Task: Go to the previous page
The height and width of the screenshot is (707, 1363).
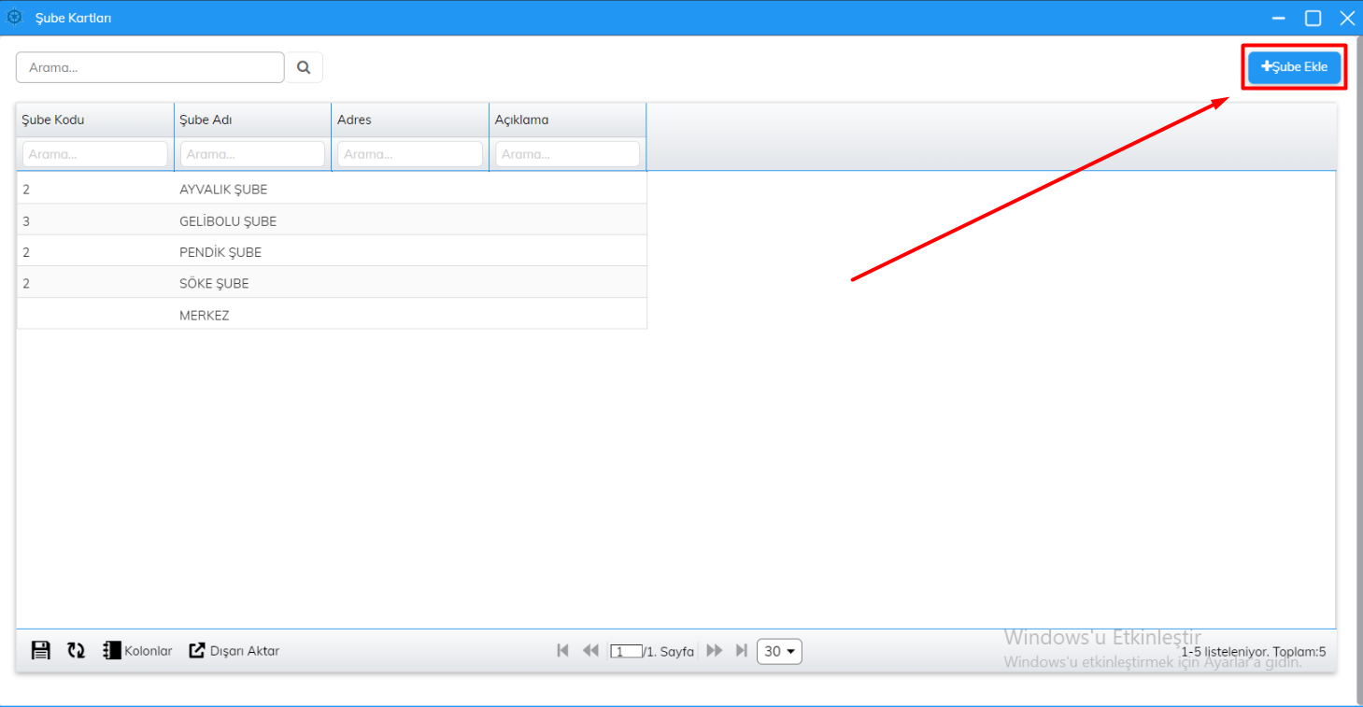Action: (x=590, y=651)
